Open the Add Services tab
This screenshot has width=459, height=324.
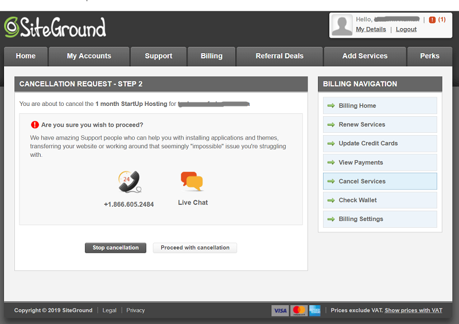tap(364, 56)
